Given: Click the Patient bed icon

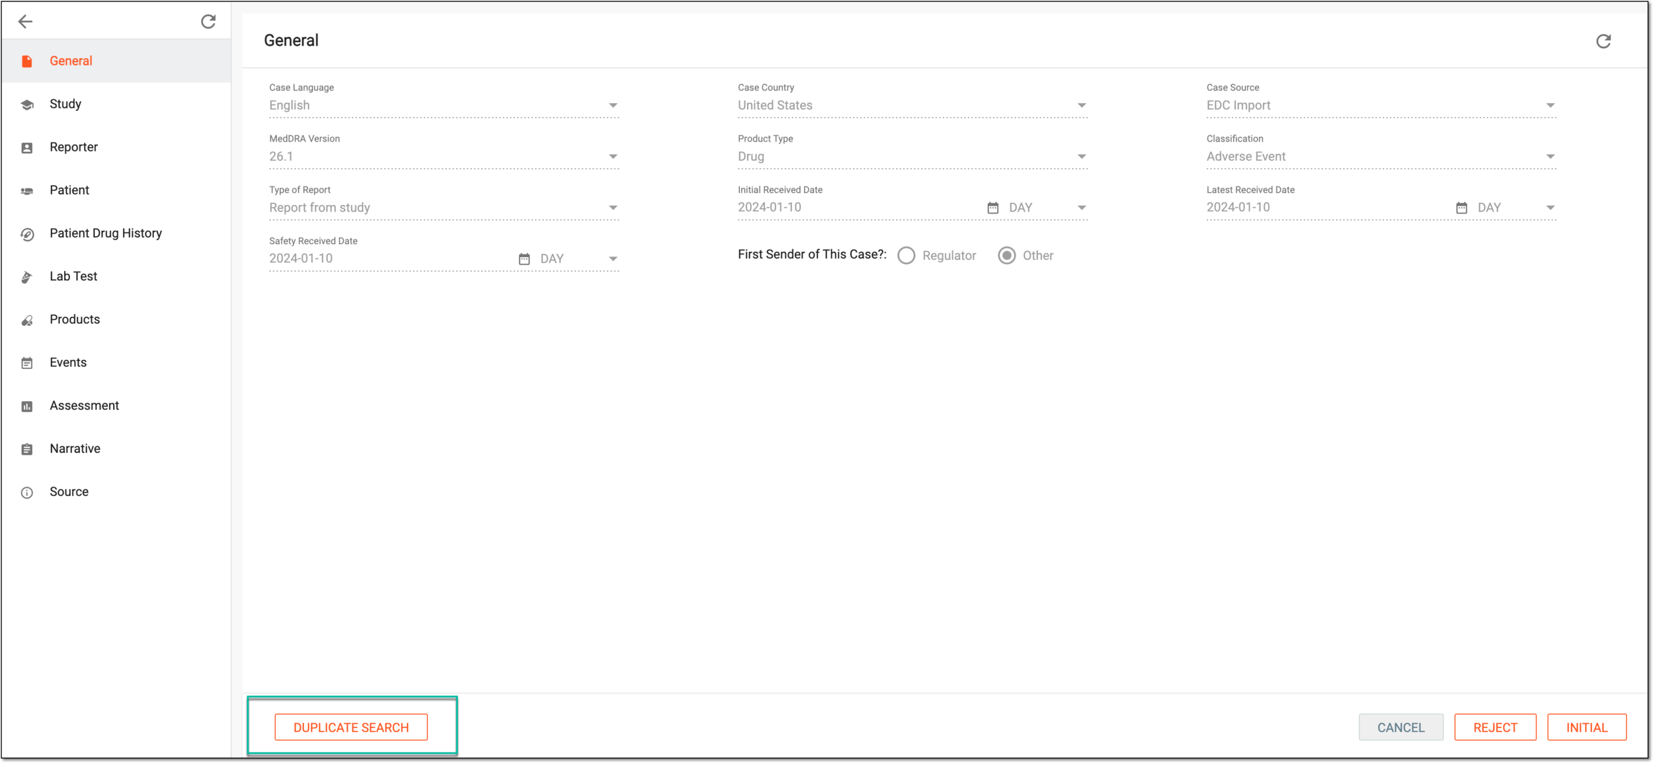Looking at the screenshot, I should tap(27, 190).
